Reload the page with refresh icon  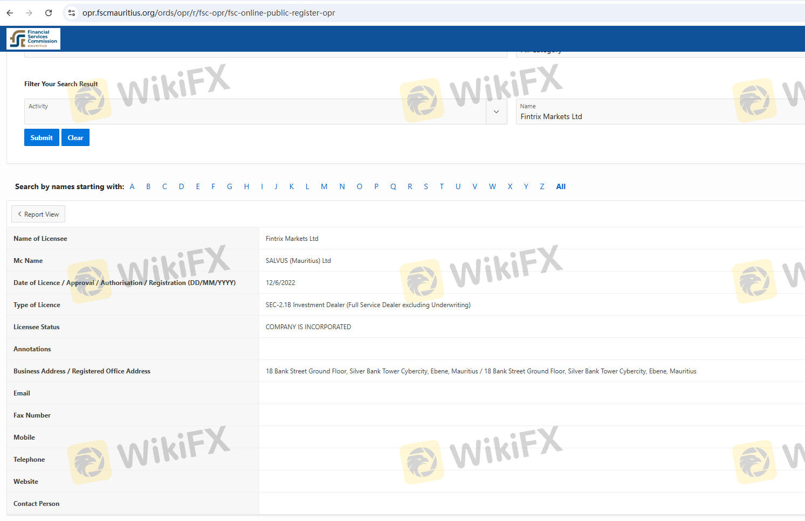49,13
